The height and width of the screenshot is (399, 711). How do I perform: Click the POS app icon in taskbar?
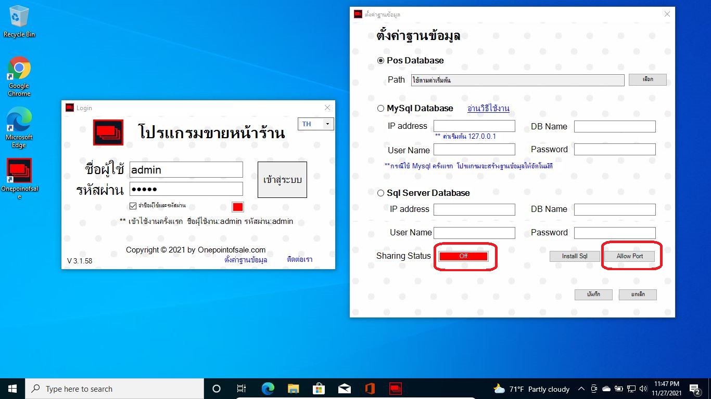click(x=396, y=389)
